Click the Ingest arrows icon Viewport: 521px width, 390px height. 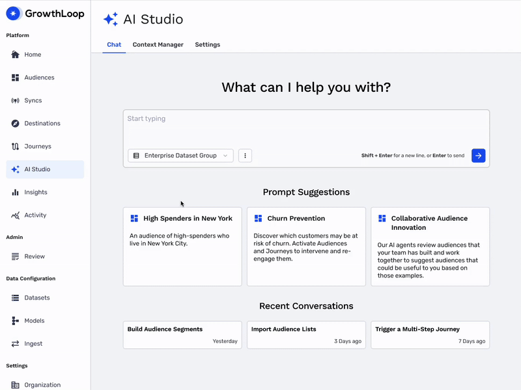click(x=16, y=344)
